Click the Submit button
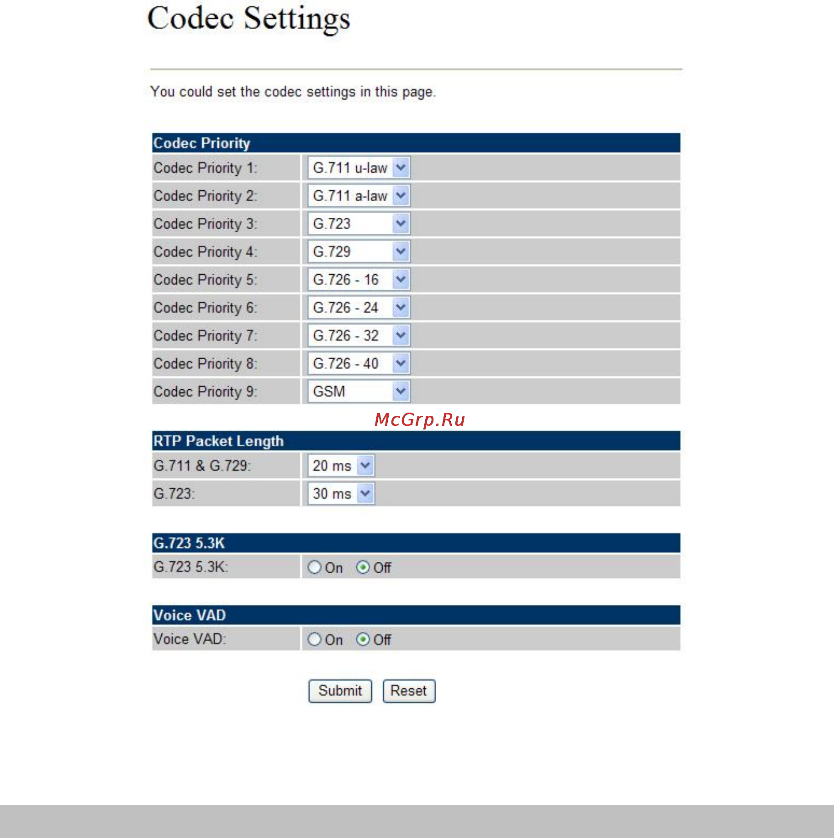The height and width of the screenshot is (838, 834). click(340, 691)
